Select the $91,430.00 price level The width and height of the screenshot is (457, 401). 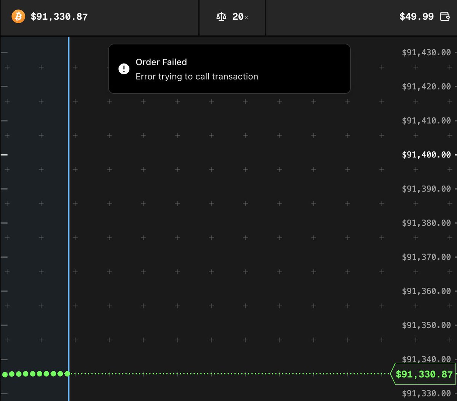426,53
